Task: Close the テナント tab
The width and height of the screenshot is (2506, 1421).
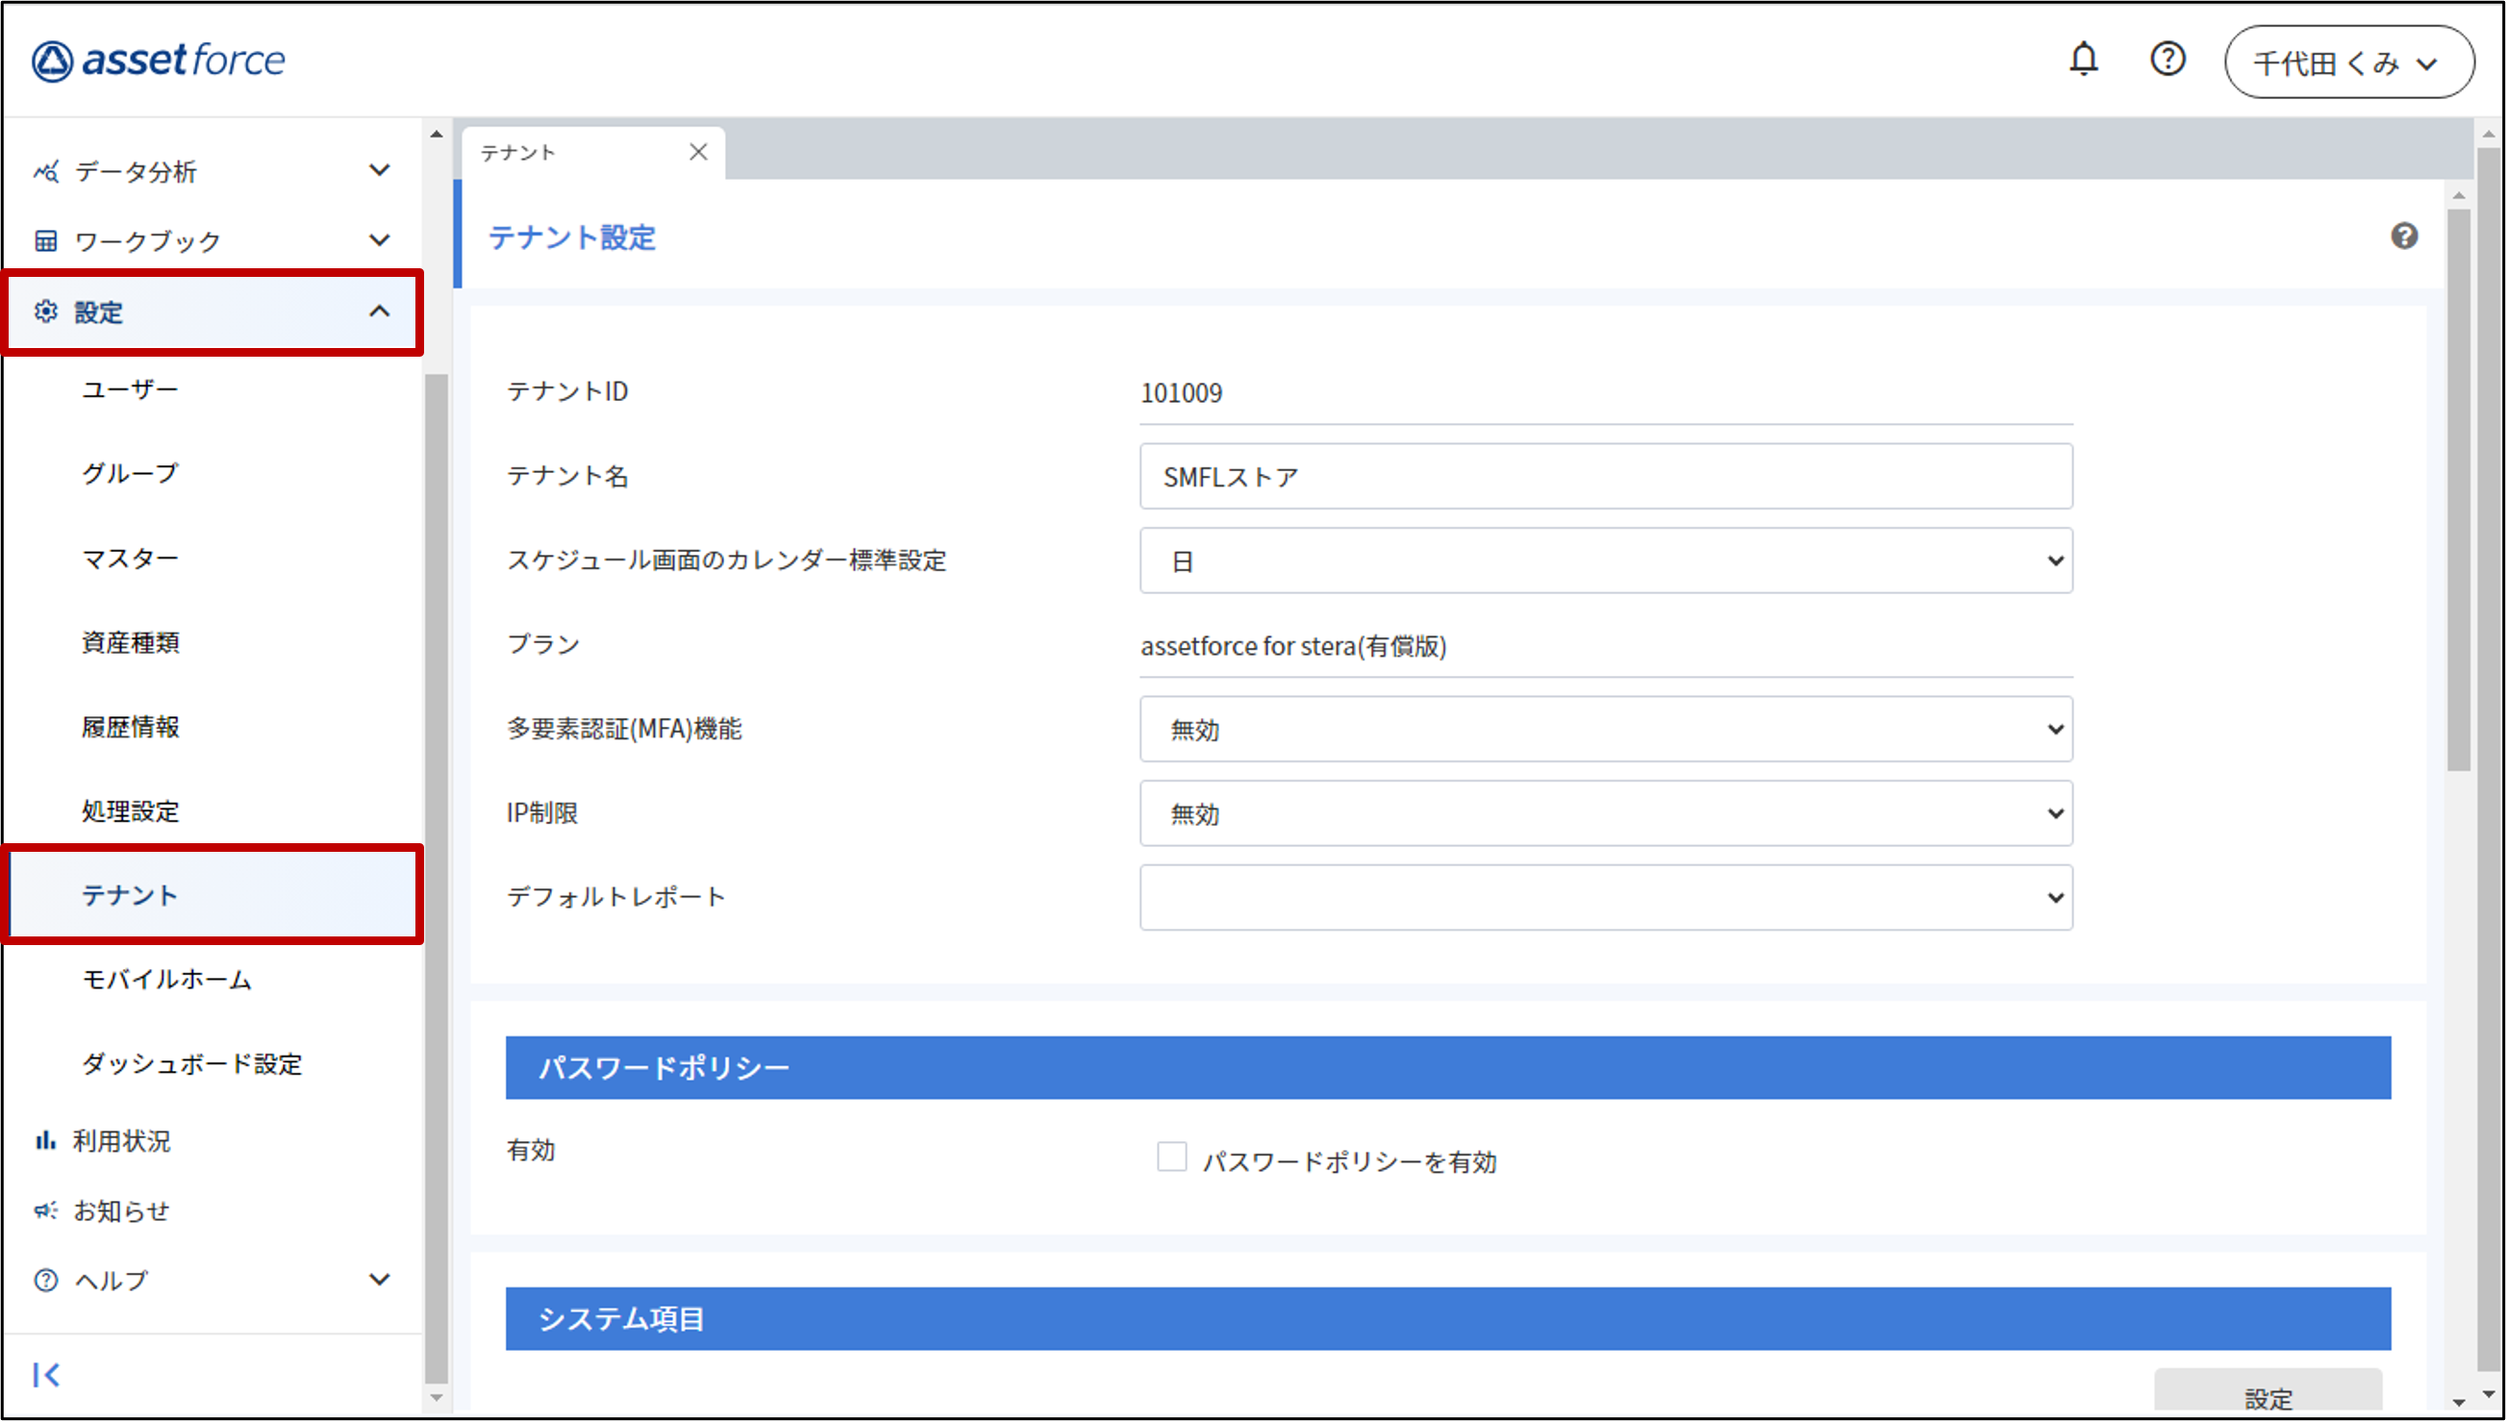Action: click(x=698, y=152)
